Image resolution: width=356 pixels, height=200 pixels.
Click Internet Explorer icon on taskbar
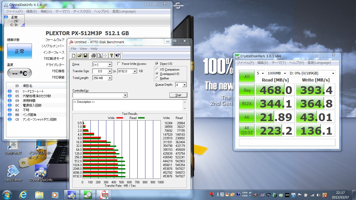pyautogui.click(x=23, y=195)
